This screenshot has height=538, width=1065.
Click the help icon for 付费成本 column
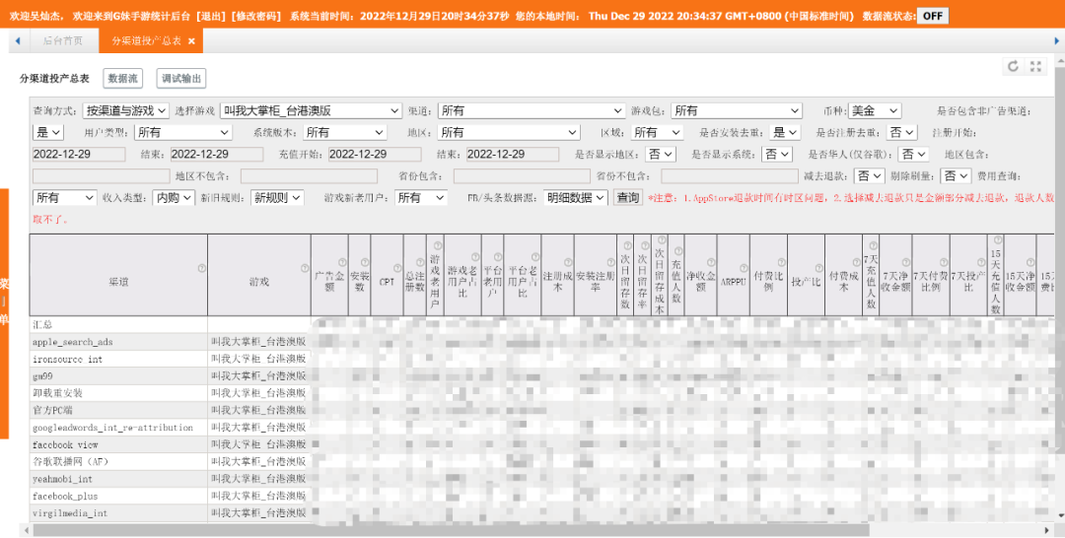pyautogui.click(x=857, y=262)
